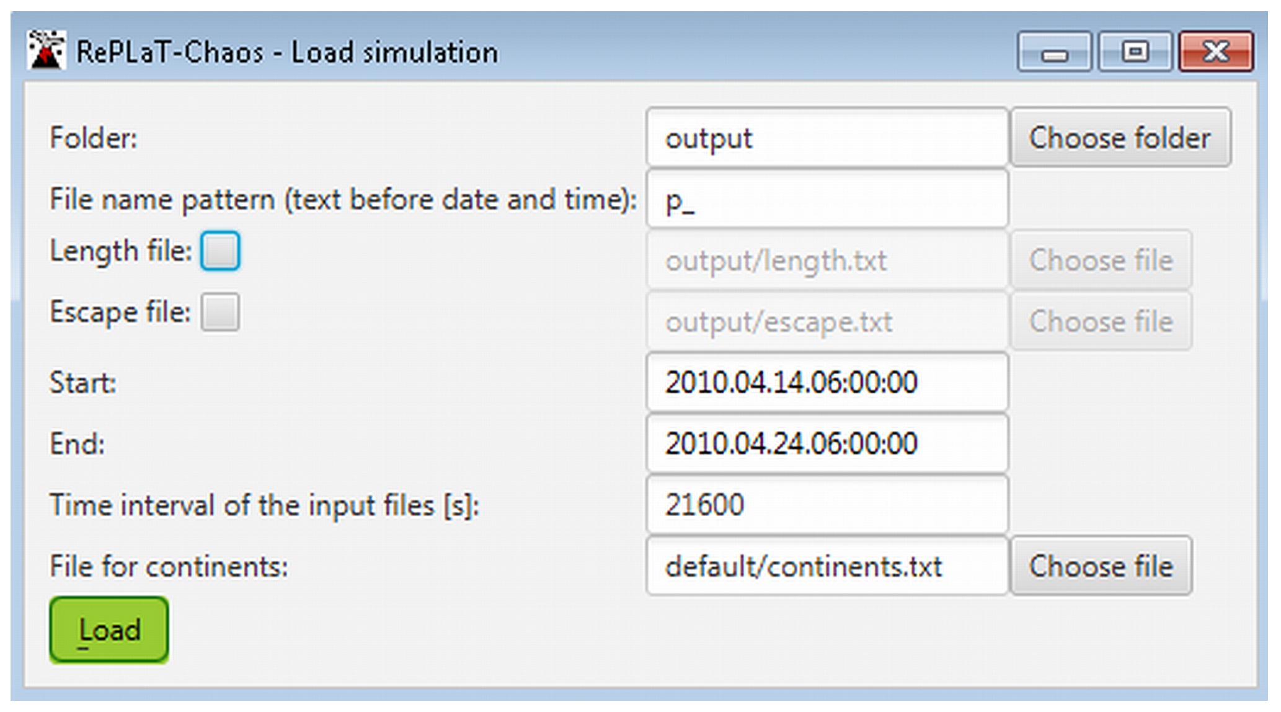
Task: Edit the time interval value 21600
Action: (827, 504)
